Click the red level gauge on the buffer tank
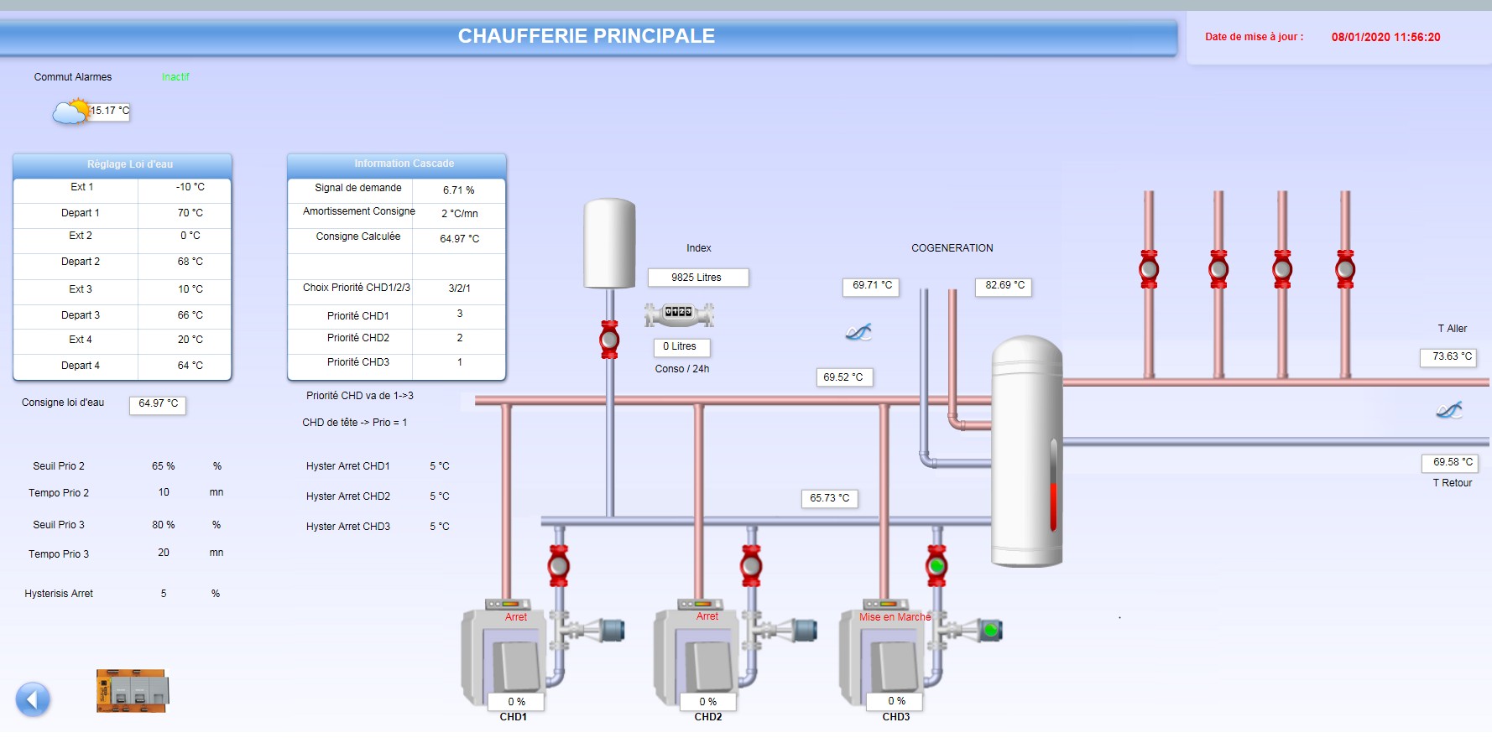This screenshot has height=743, width=1492. [1053, 486]
